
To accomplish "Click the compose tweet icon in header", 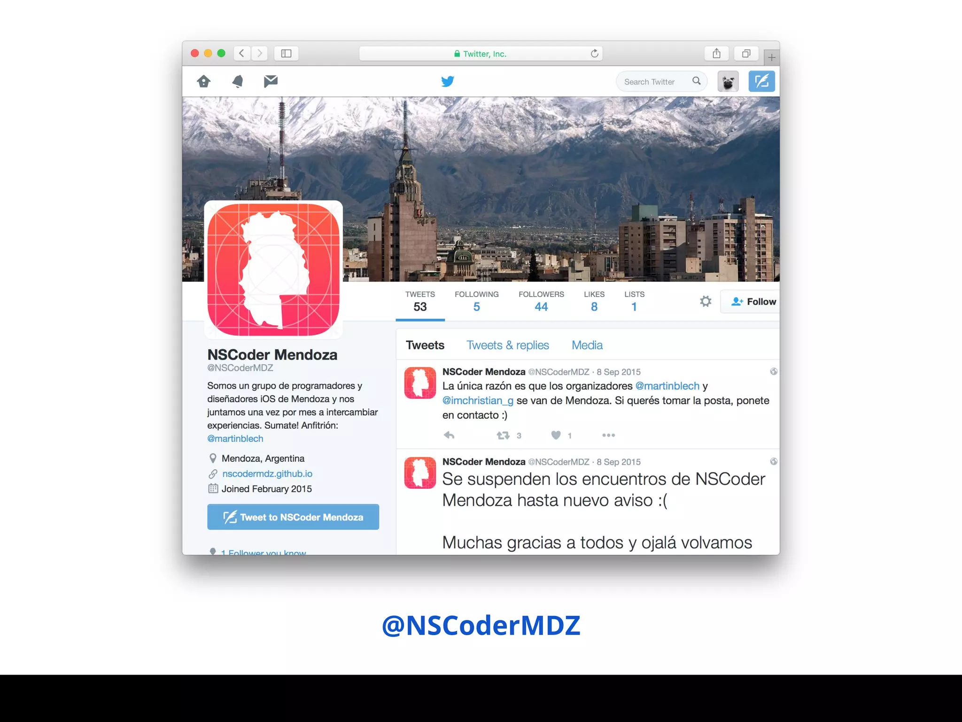I will pos(761,81).
